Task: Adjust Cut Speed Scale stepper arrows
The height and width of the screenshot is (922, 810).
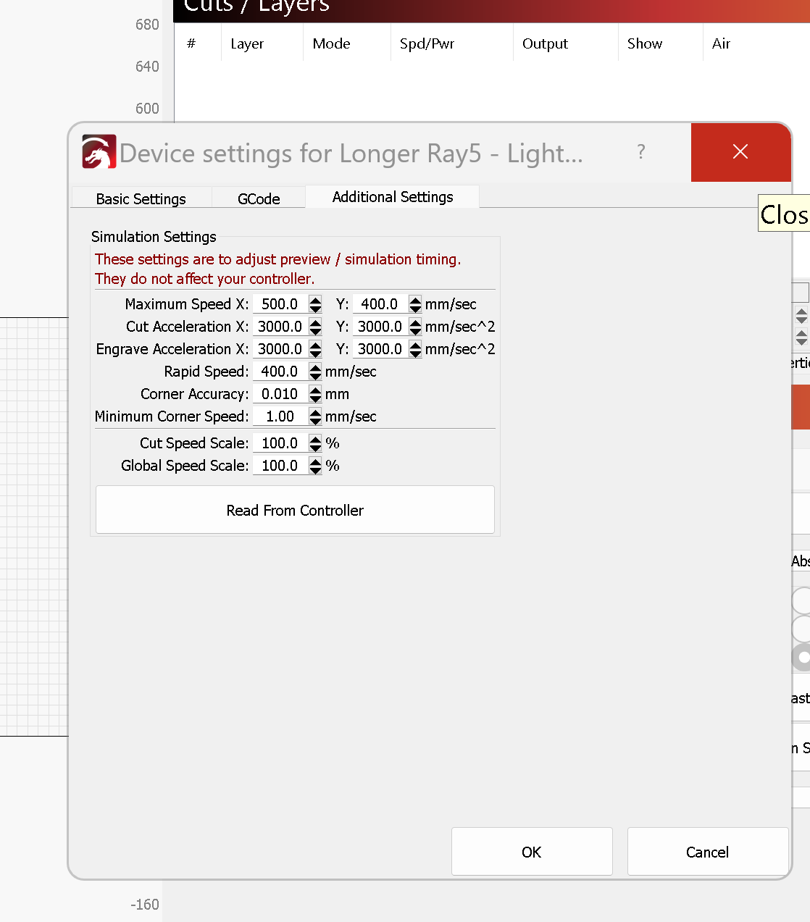Action: (x=315, y=443)
